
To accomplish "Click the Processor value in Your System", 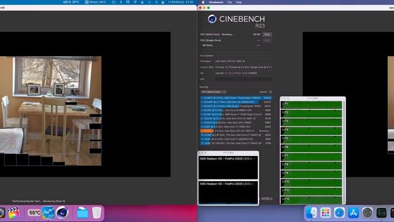I will tap(230, 61).
